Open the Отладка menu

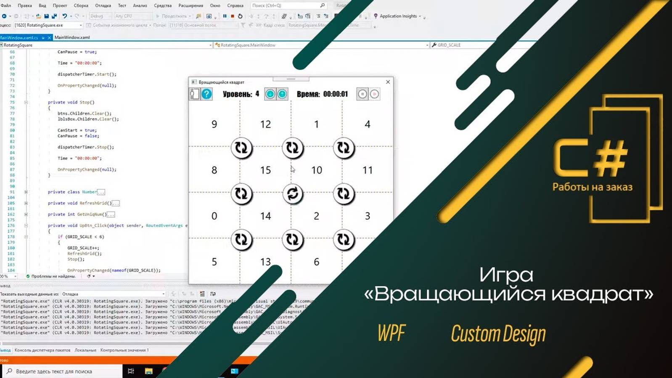103,5
